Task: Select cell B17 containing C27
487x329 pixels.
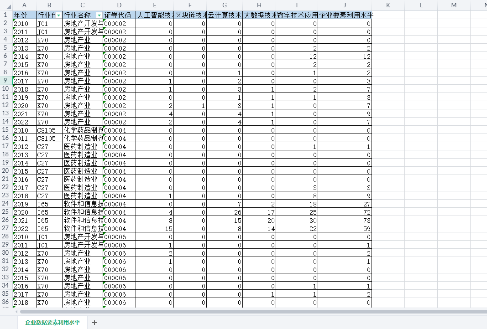Action: 49,147
